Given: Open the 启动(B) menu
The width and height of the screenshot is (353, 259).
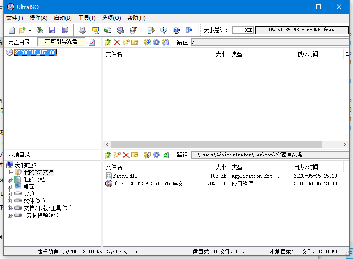Looking at the screenshot, I should pyautogui.click(x=63, y=18).
